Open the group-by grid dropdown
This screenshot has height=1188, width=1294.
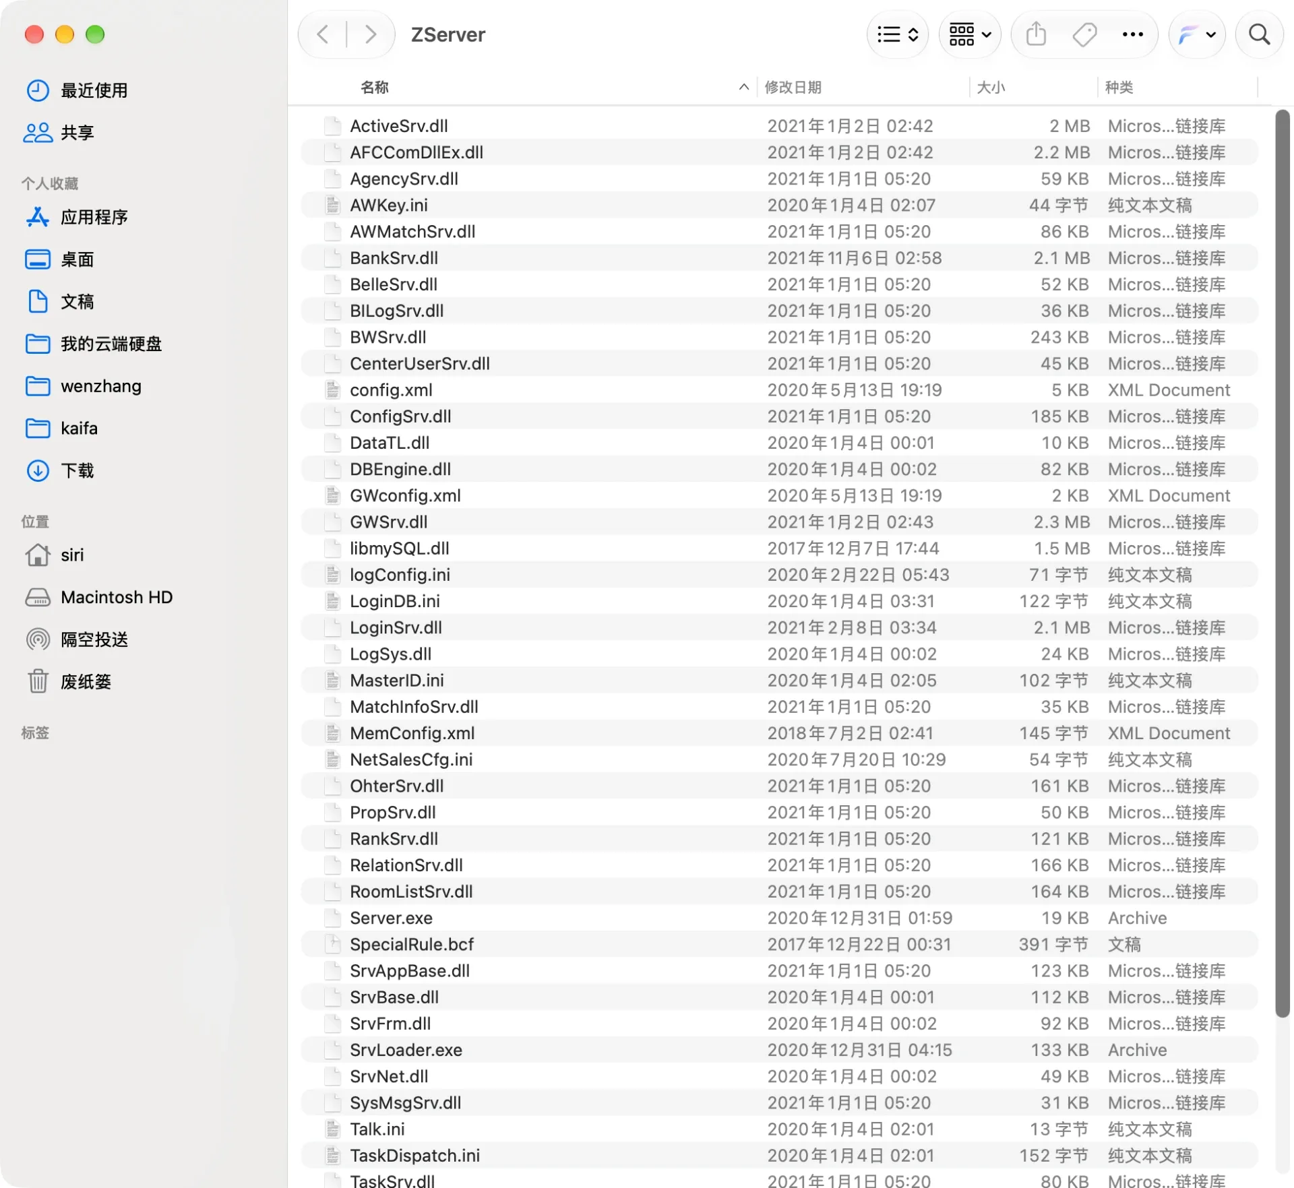pyautogui.click(x=969, y=34)
